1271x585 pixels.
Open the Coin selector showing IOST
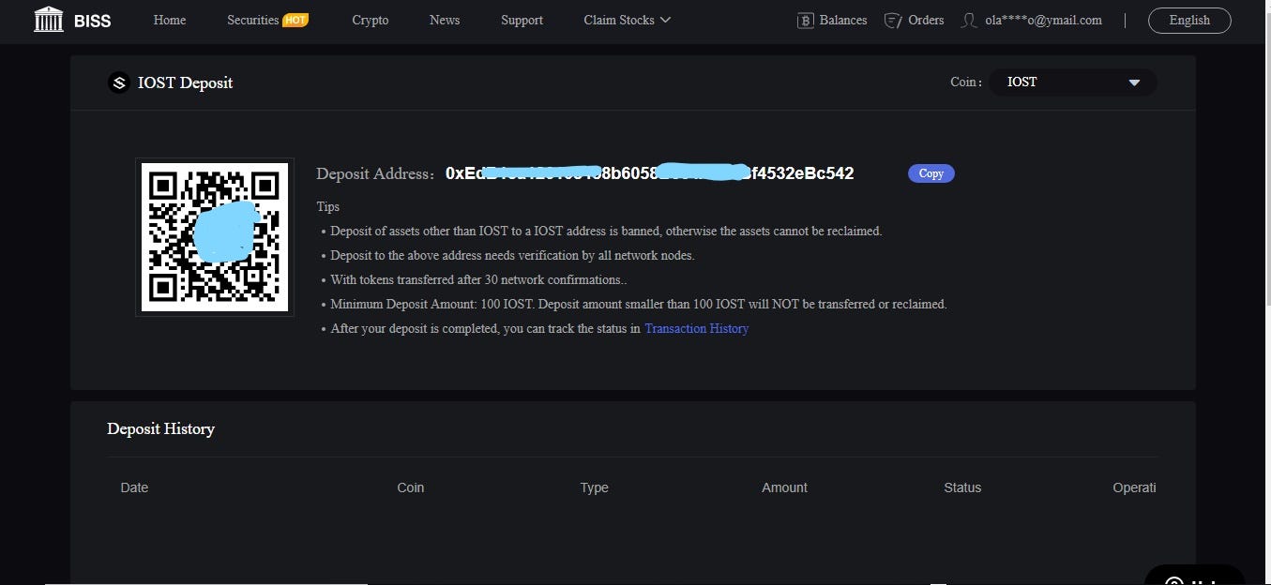(1072, 82)
